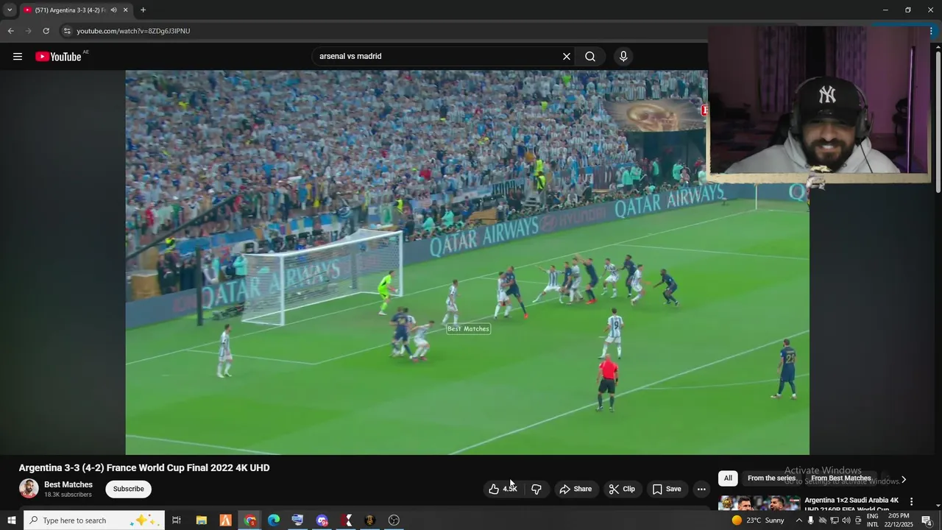Clear the YouTube search box text
This screenshot has width=942, height=530.
(567, 57)
